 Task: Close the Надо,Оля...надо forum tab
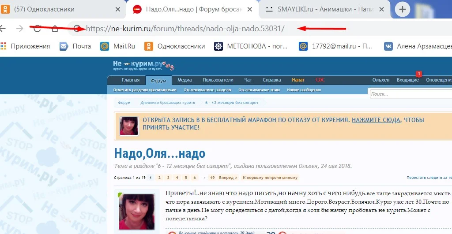click(250, 10)
